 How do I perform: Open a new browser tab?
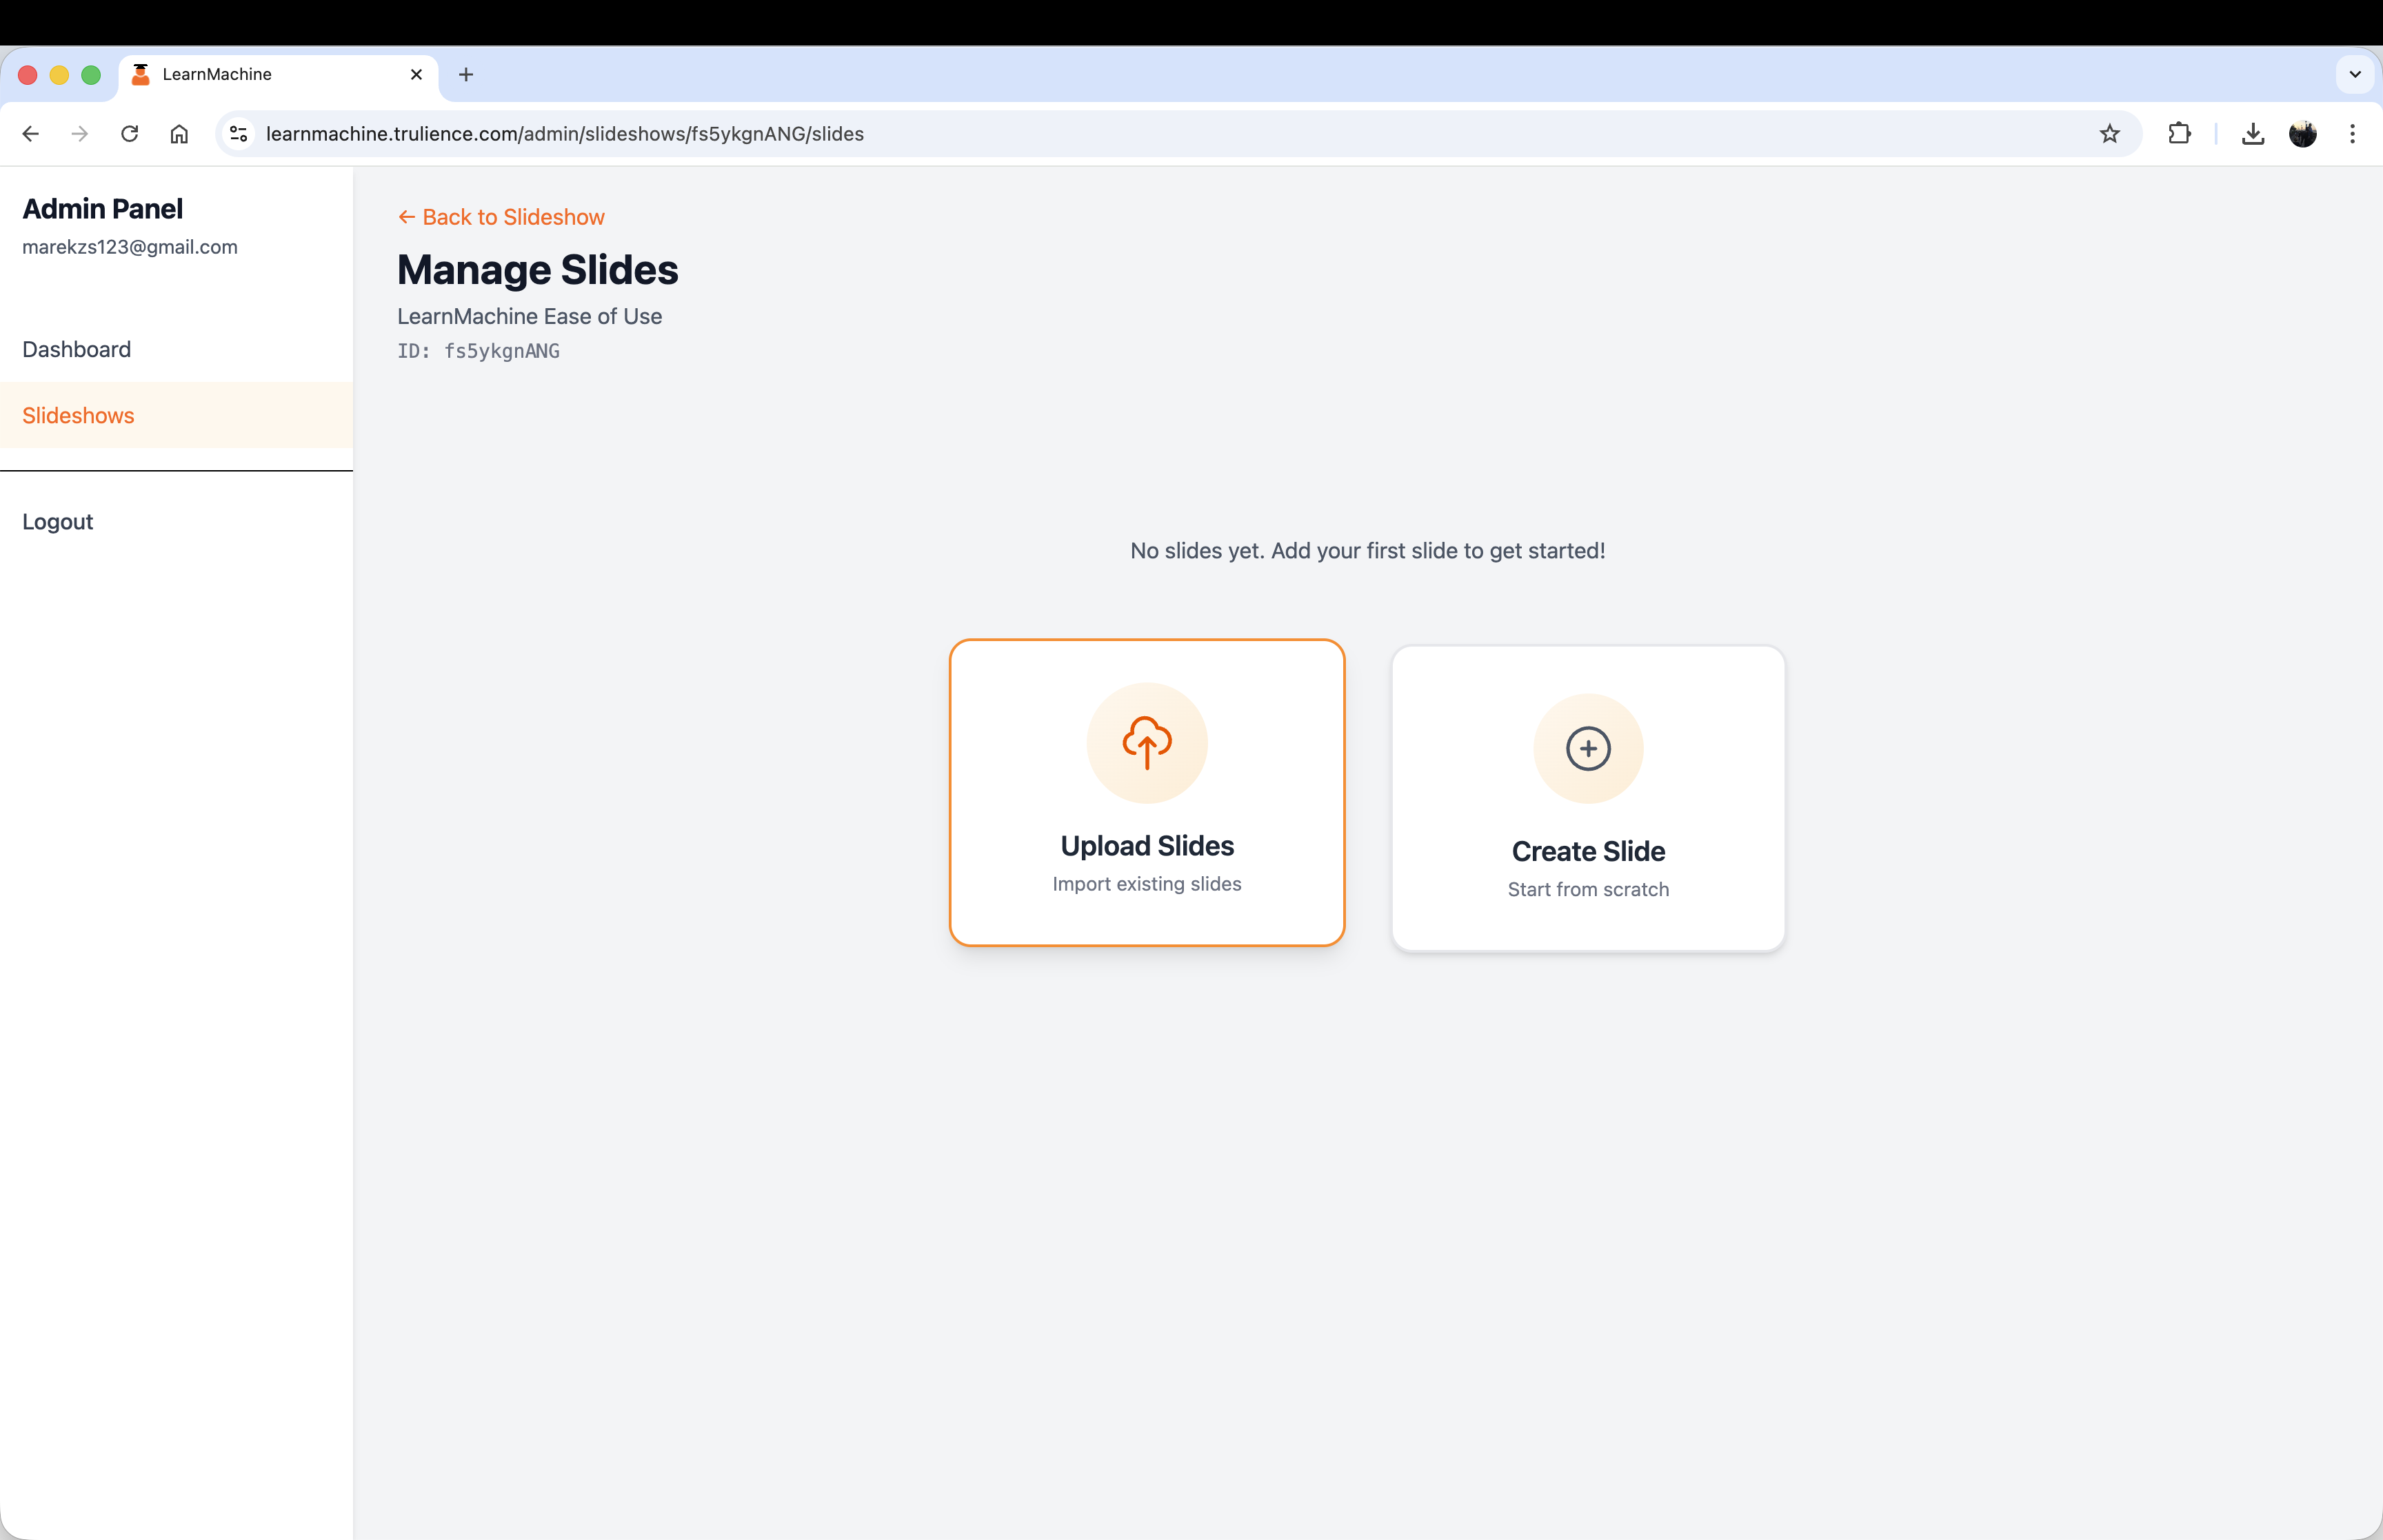pyautogui.click(x=466, y=74)
